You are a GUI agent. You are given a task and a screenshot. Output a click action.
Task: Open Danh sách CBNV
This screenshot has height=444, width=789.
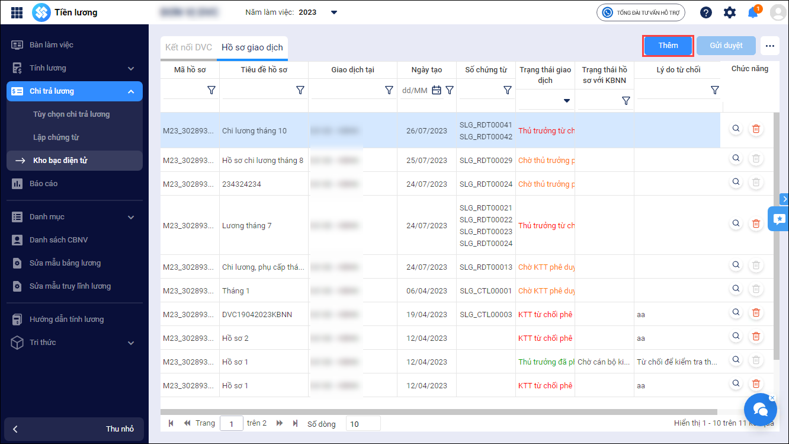(74, 240)
